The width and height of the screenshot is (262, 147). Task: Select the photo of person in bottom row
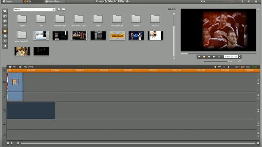(22, 51)
